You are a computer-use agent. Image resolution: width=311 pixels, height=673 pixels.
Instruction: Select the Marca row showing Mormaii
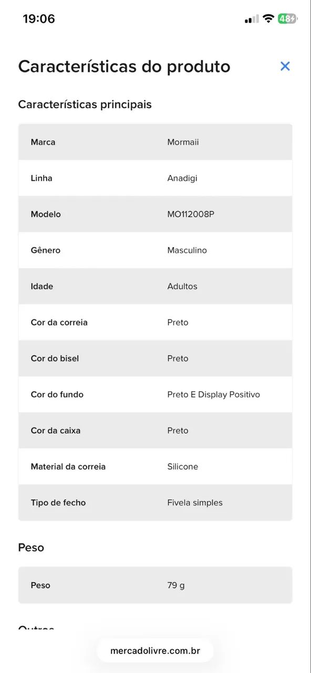[155, 142]
